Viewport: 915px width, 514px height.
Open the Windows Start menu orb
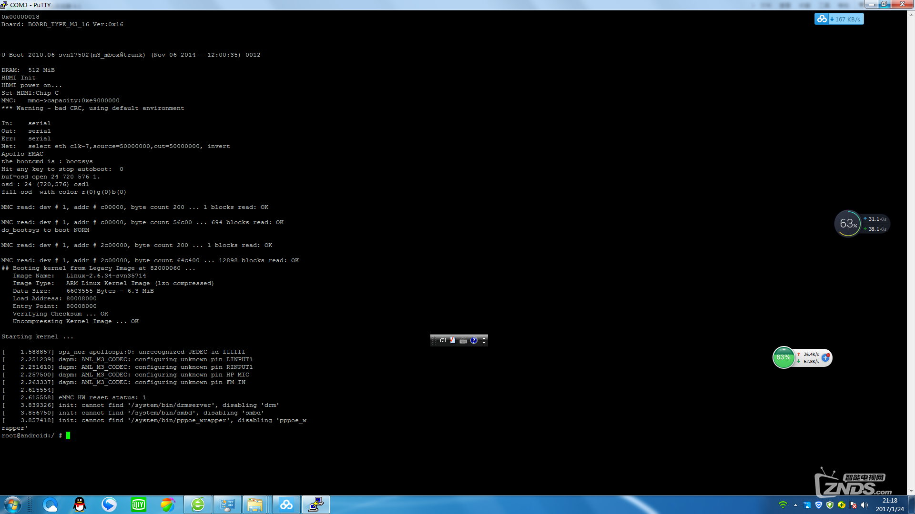[x=12, y=504]
